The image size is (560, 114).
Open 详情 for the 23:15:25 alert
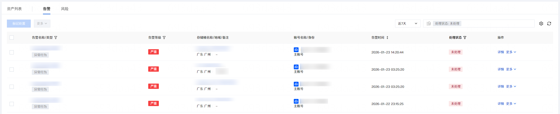pos(501,104)
